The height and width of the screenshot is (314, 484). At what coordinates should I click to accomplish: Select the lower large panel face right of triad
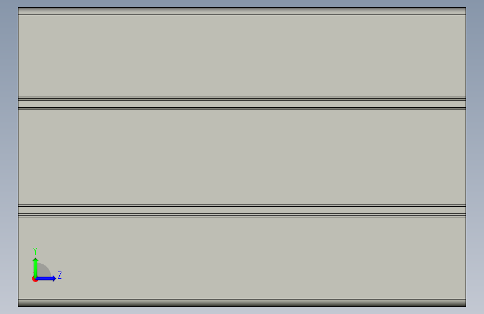(262, 258)
